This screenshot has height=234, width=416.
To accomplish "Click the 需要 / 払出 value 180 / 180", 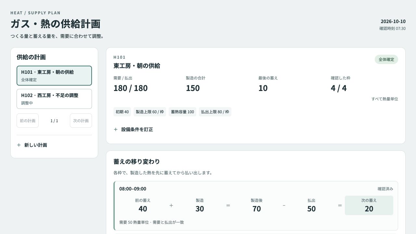I will pyautogui.click(x=130, y=88).
